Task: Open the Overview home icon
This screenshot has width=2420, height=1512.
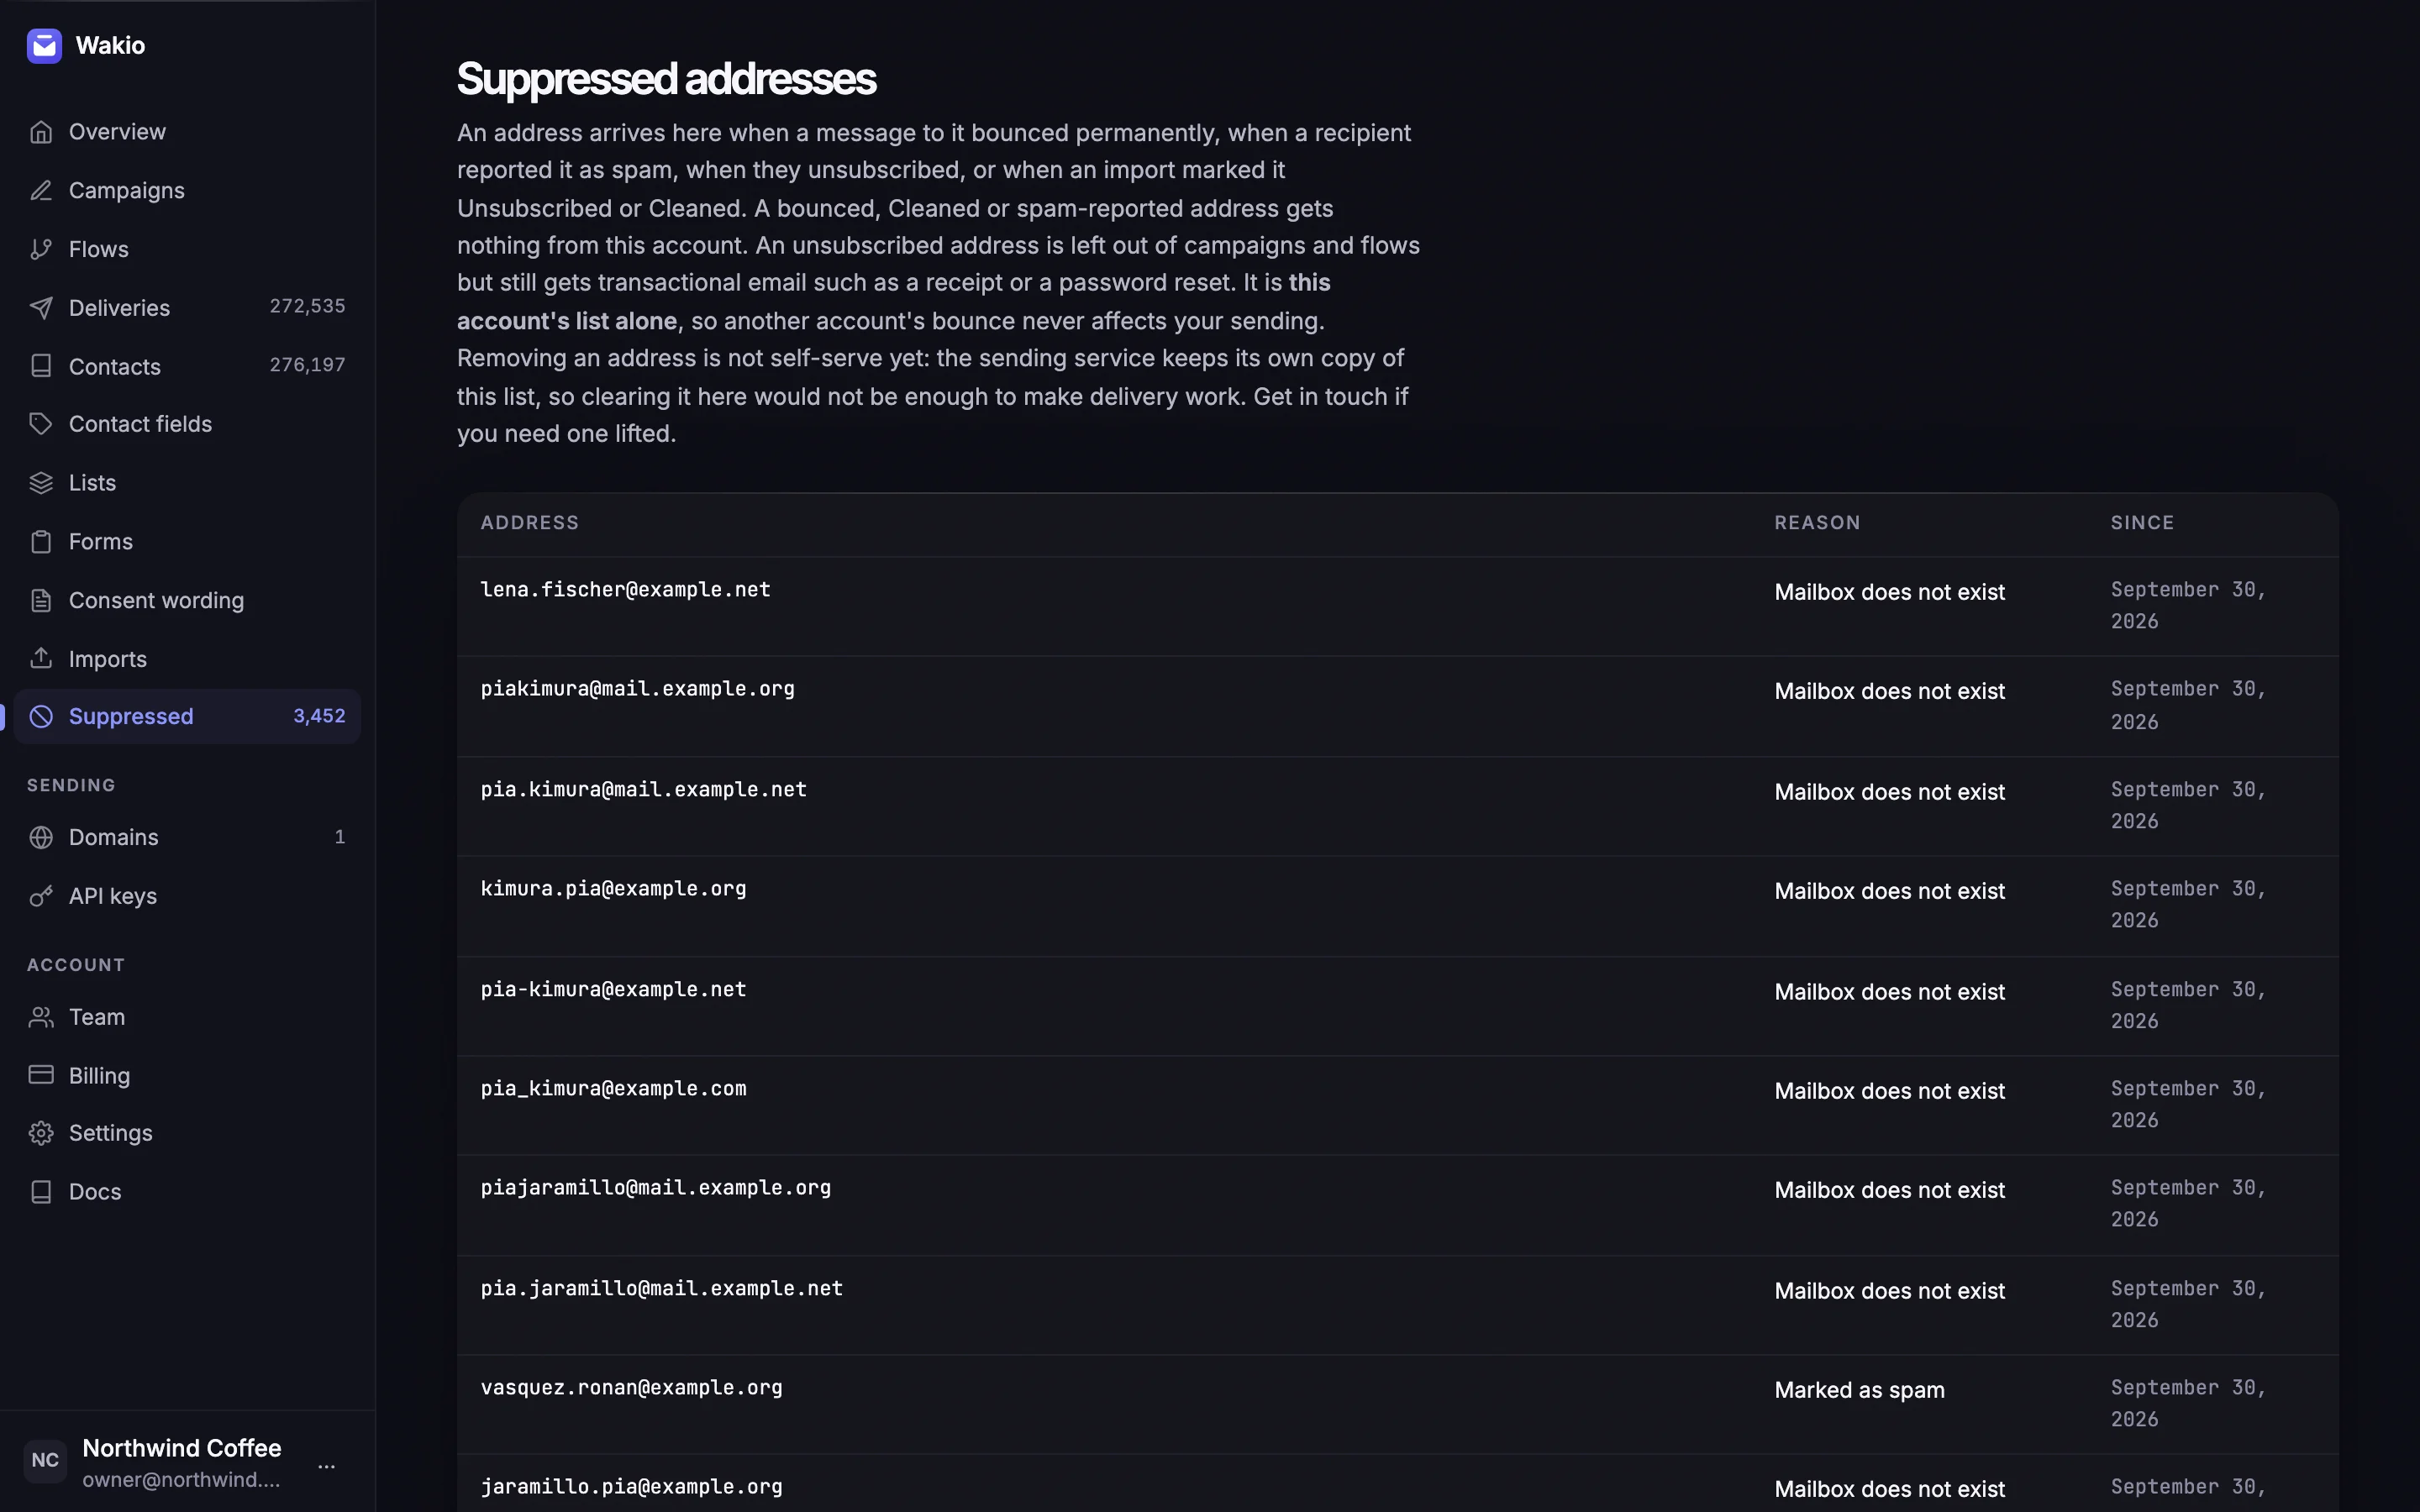Action: pos(41,132)
